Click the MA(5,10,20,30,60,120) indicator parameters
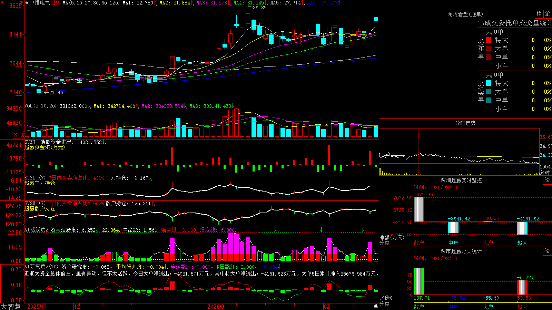The image size is (552, 310). pos(91,3)
